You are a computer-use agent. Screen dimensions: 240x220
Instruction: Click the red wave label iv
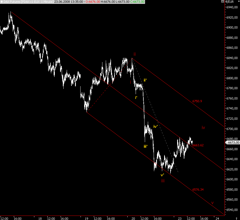tap(203, 127)
